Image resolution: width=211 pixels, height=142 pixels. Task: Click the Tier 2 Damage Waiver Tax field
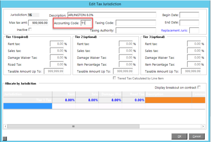point(126,57)
